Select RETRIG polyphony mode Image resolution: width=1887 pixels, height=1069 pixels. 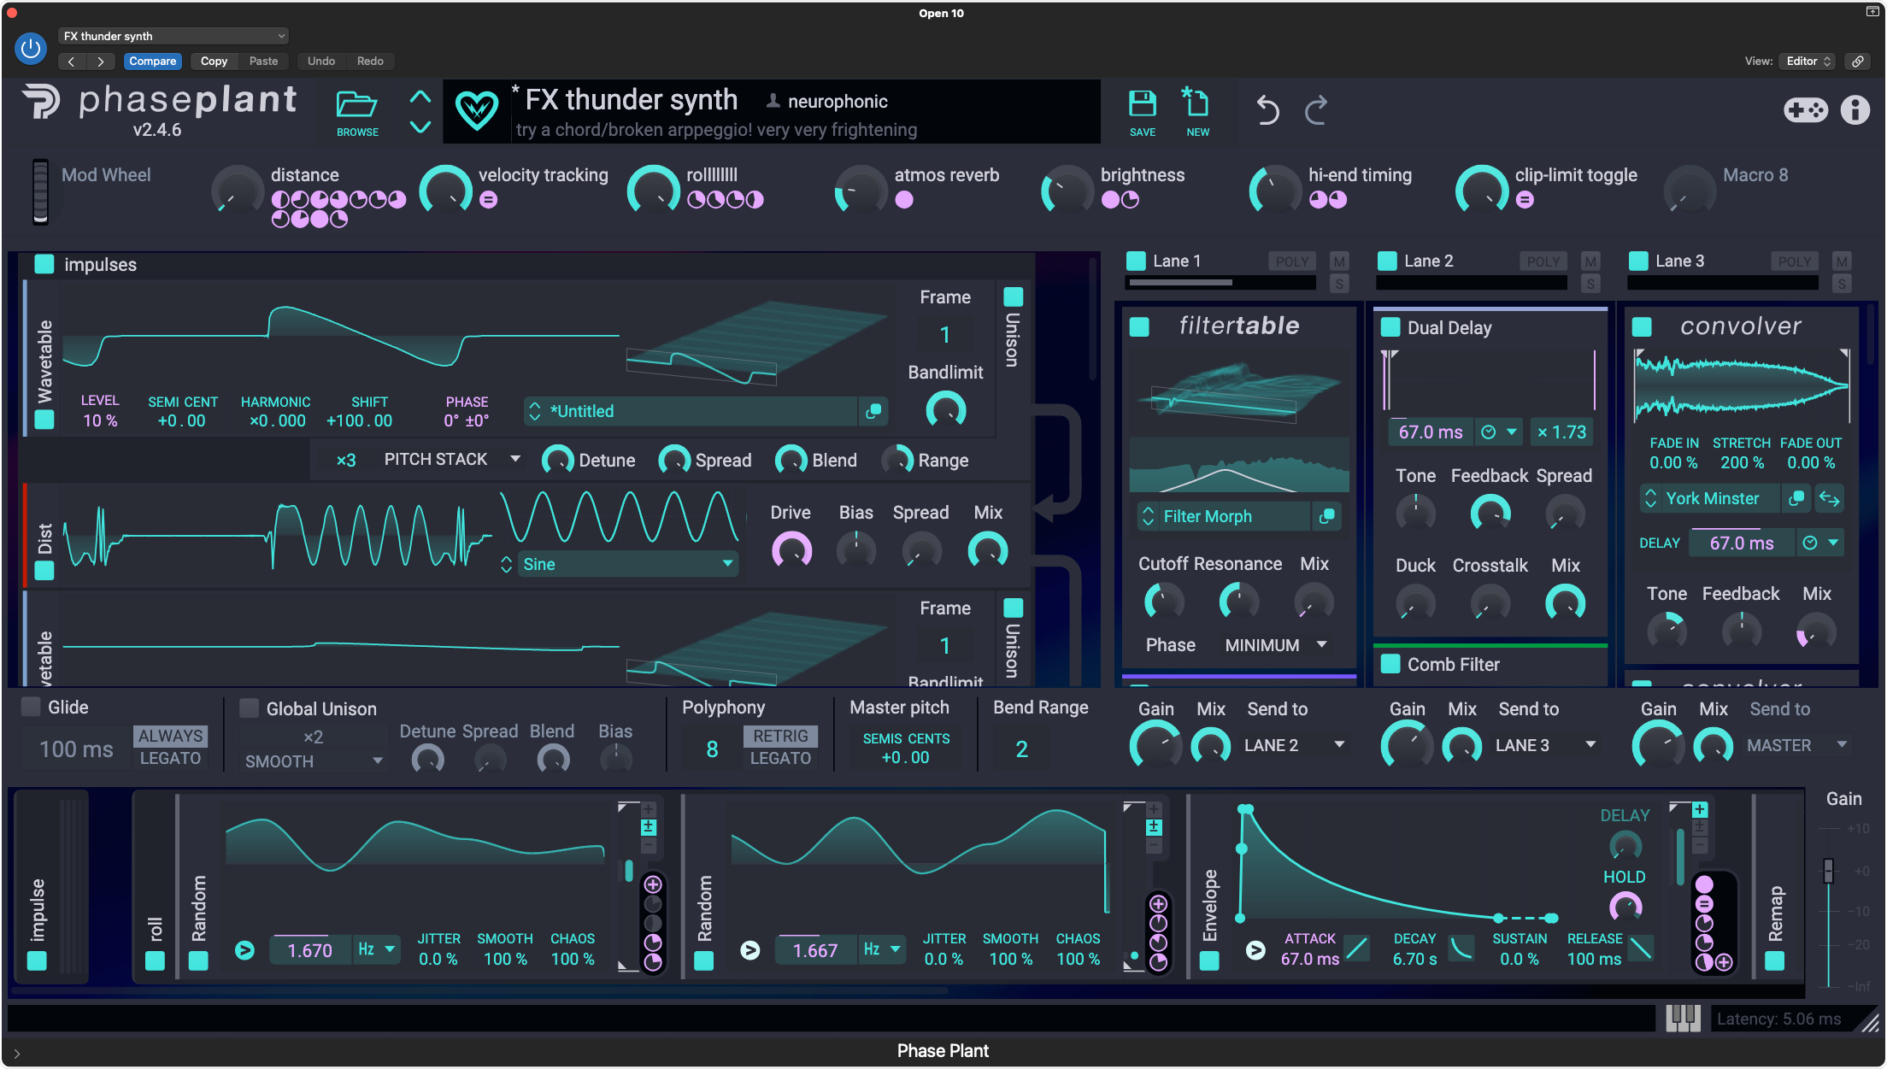pyautogui.click(x=780, y=736)
